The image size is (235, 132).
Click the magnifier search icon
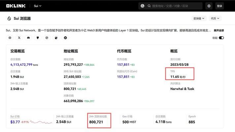tap(149, 6)
